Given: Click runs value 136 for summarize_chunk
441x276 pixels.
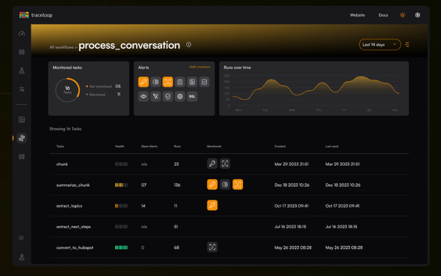Looking at the screenshot, I should click(x=177, y=185).
